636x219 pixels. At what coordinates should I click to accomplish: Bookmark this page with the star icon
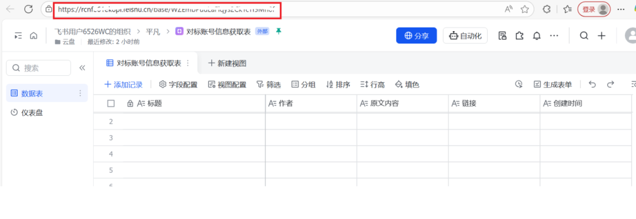pyautogui.click(x=525, y=9)
